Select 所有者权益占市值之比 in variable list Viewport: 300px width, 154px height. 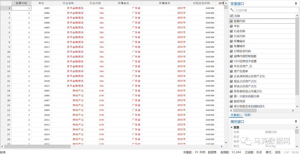[248, 91]
